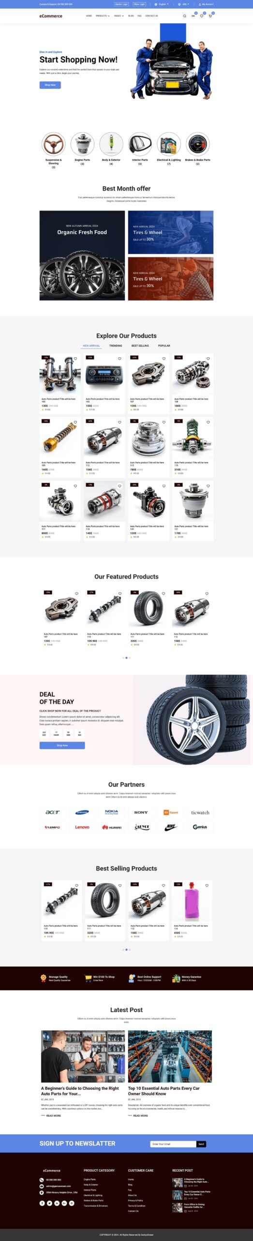Open the search icon in header
The width and height of the screenshot is (253, 1241).
pos(184,16)
